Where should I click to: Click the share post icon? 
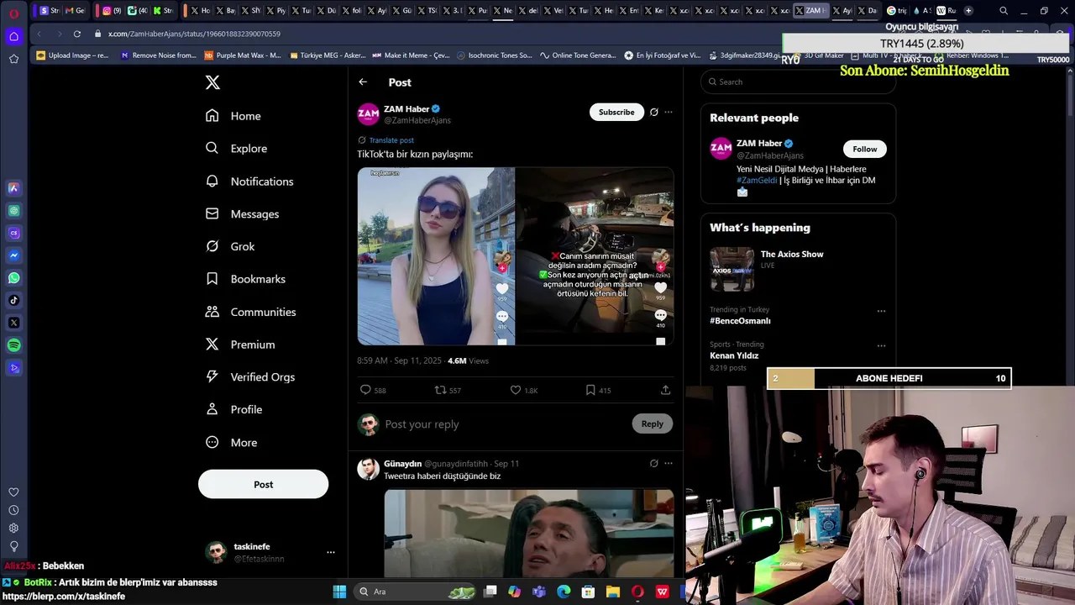665,390
